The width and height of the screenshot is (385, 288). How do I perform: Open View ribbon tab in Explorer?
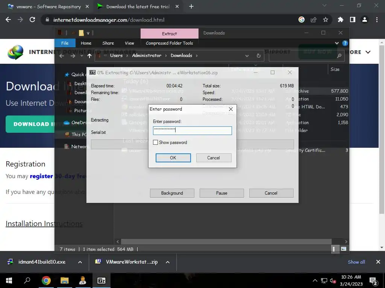[x=129, y=43]
